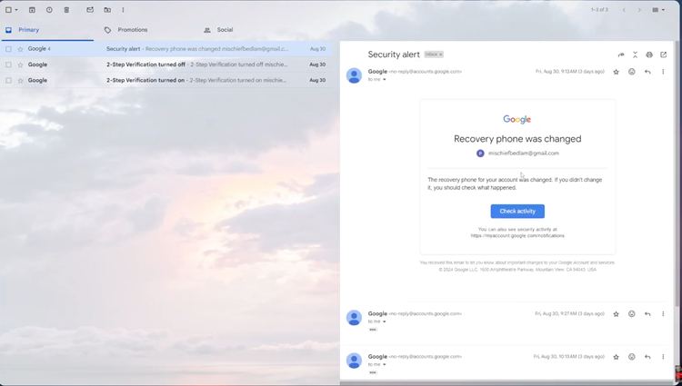
Task: Click the Move to folder icon
Action: pos(107,10)
